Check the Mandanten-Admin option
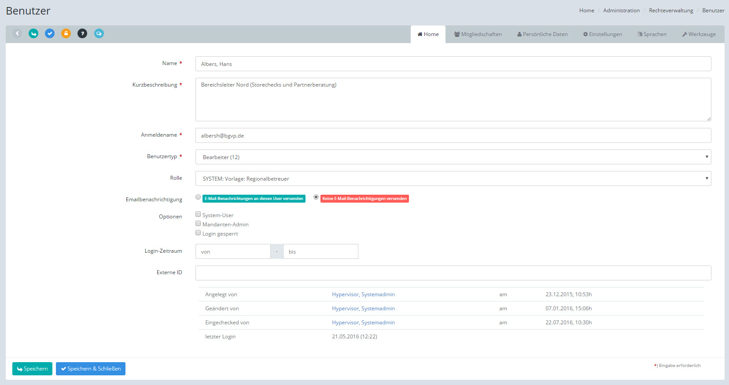 click(198, 224)
